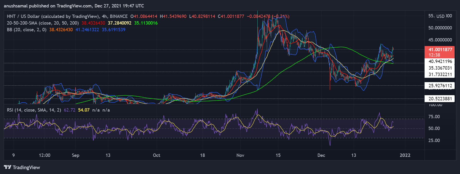Image resolution: width=460 pixels, height=174 pixels.
Task: Click the yellow RSI average value 54.07
Action: coord(84,110)
